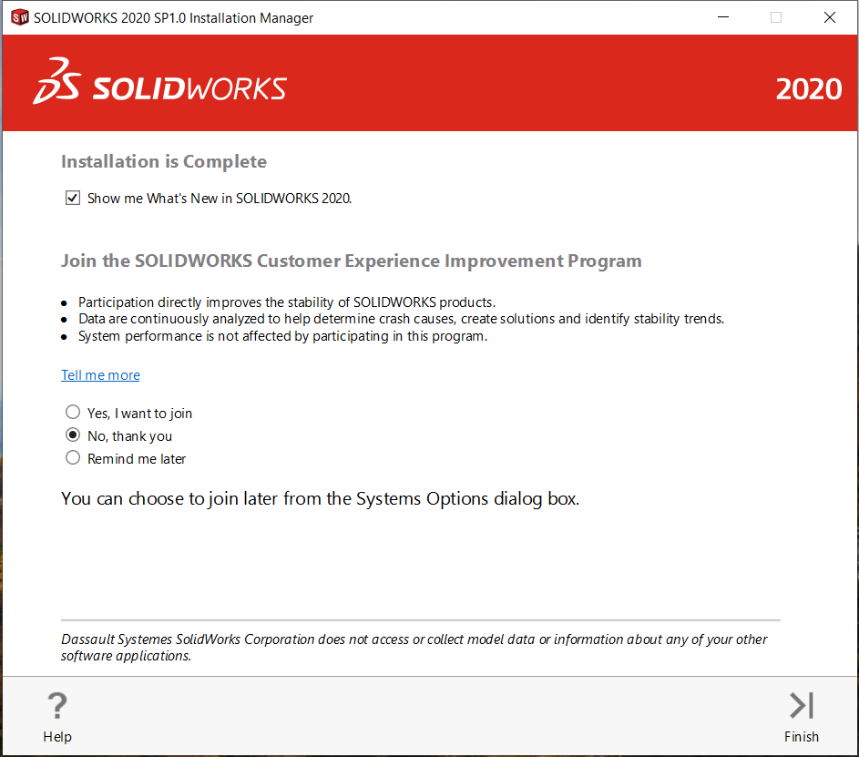
Task: Click the Finish arrow icon
Action: (x=801, y=705)
